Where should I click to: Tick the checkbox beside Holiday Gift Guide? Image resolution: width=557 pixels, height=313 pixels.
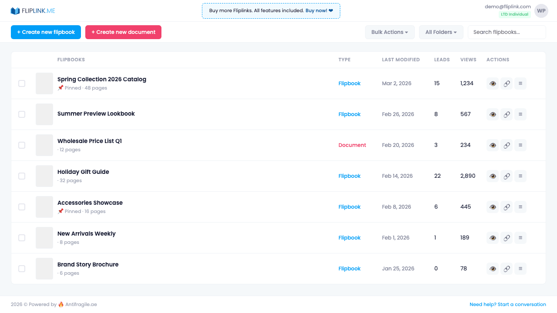click(22, 176)
